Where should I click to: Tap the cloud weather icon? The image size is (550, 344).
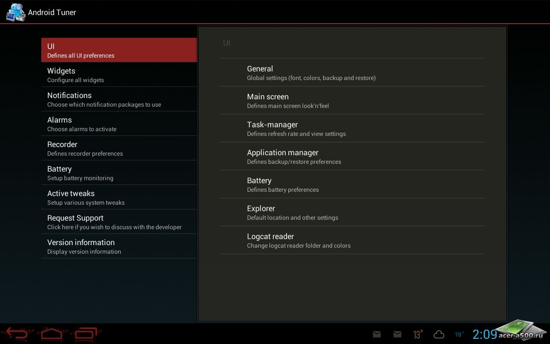point(439,334)
